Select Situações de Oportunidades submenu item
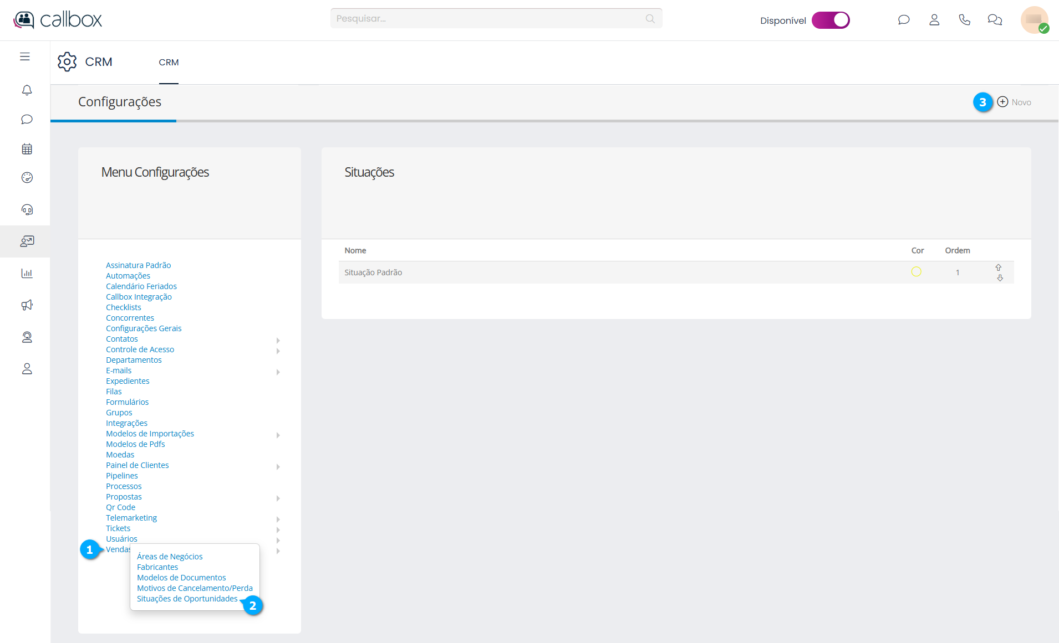Viewport: 1059px width, 643px height. 187,599
